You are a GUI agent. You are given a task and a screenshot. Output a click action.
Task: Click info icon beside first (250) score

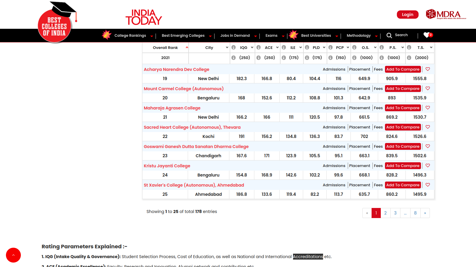[234, 58]
